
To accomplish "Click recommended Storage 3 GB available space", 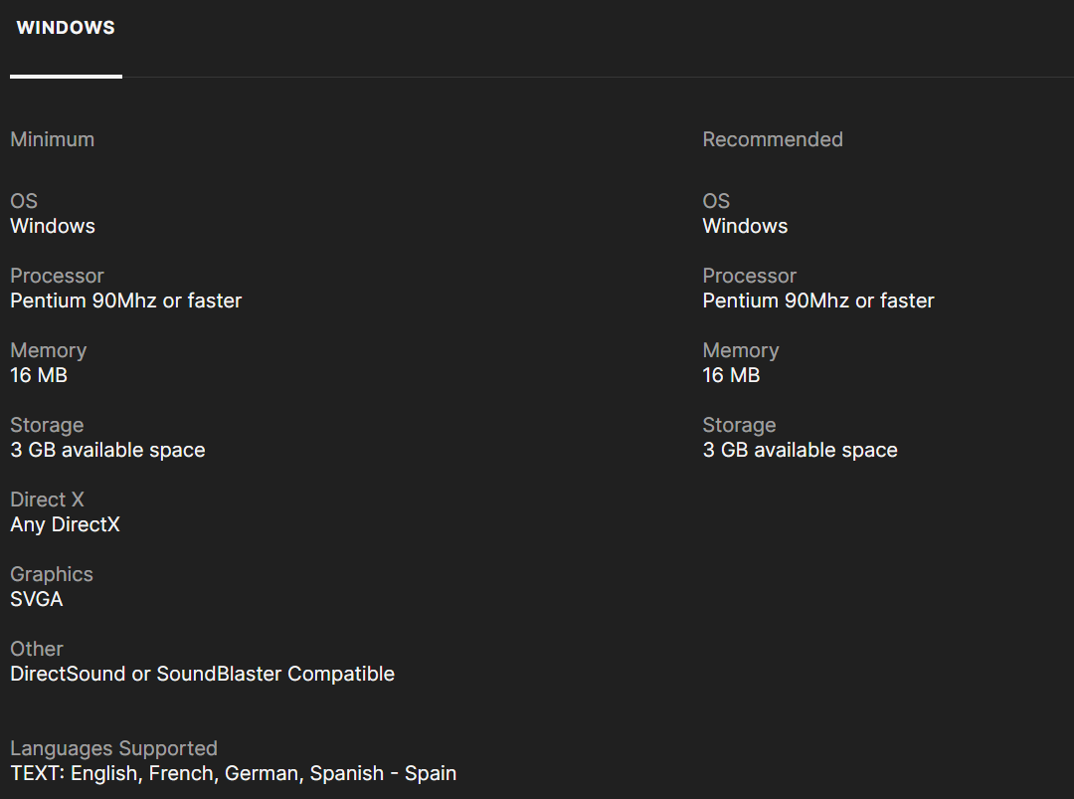I will click(800, 450).
